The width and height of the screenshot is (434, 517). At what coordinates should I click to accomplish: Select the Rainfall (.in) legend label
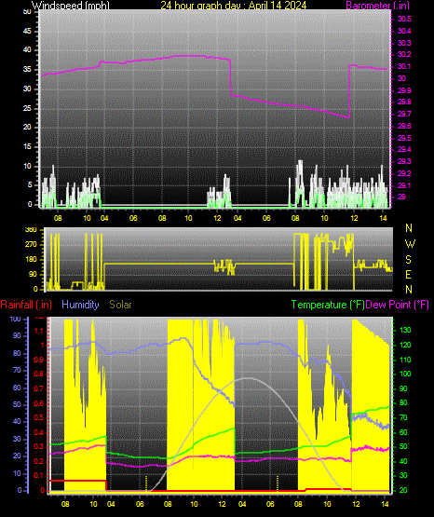26,305
